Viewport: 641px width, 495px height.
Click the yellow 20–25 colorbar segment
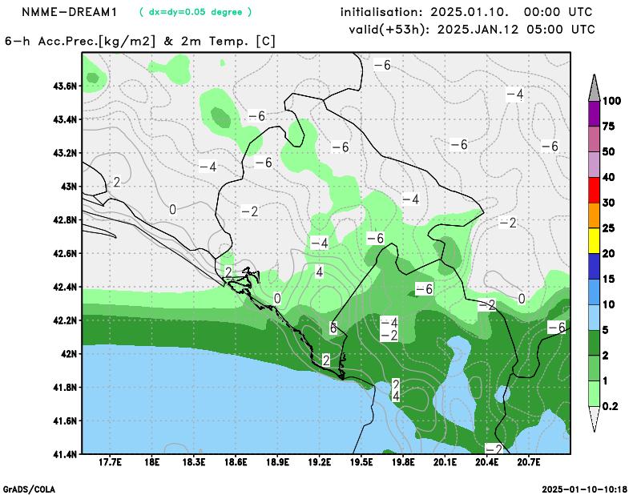point(594,241)
